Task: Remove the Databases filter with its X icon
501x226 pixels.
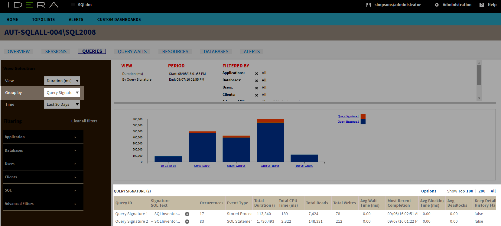Action: point(256,81)
